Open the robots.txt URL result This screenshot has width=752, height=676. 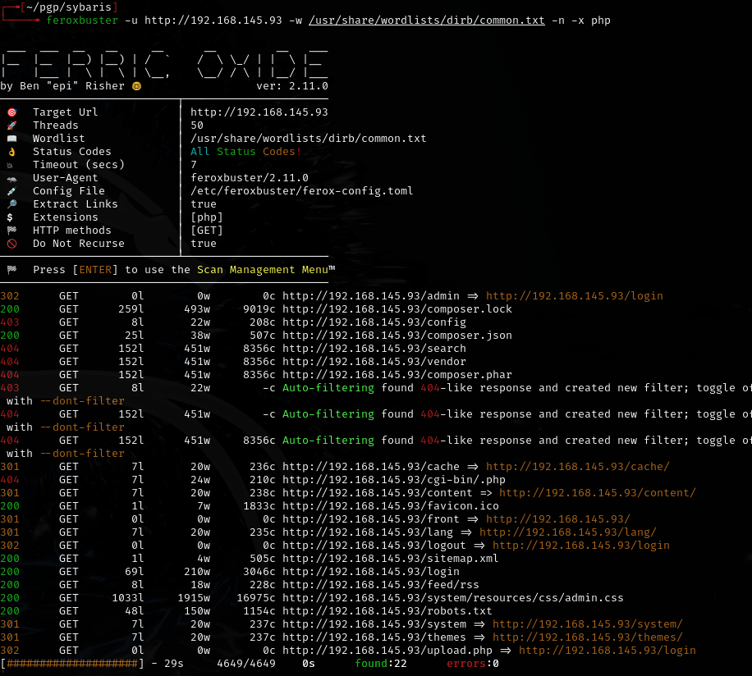point(387,611)
